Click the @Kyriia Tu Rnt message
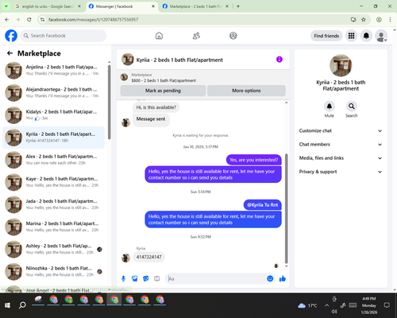 262,205
